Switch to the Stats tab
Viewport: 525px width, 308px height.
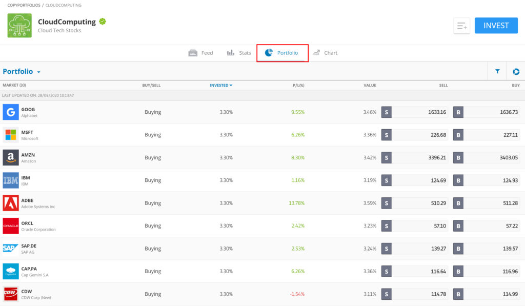point(239,53)
